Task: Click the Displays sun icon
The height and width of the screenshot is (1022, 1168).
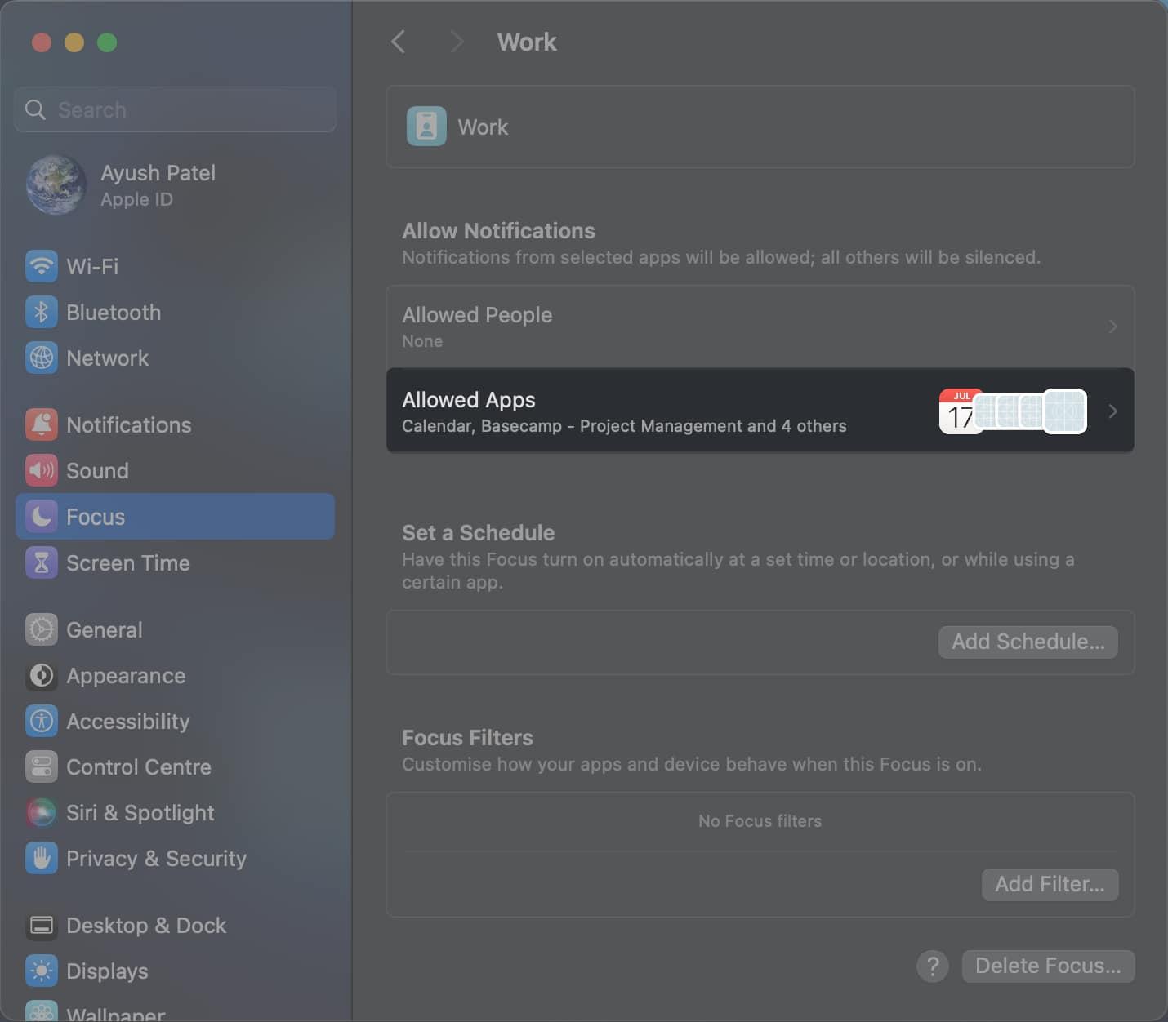Action: (x=41, y=971)
